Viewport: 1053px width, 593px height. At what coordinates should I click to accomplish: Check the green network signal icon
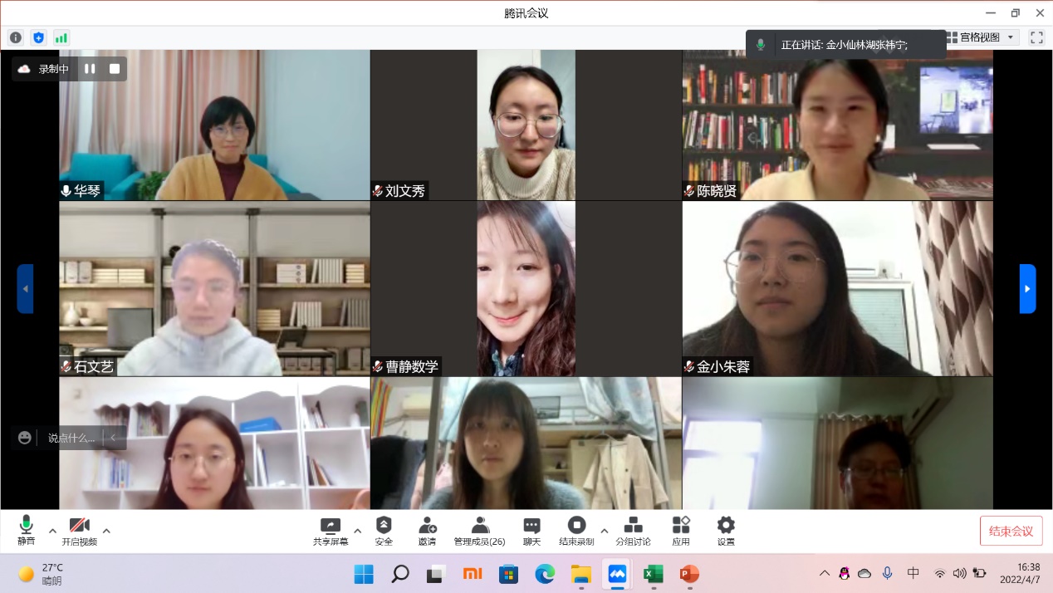tap(61, 37)
